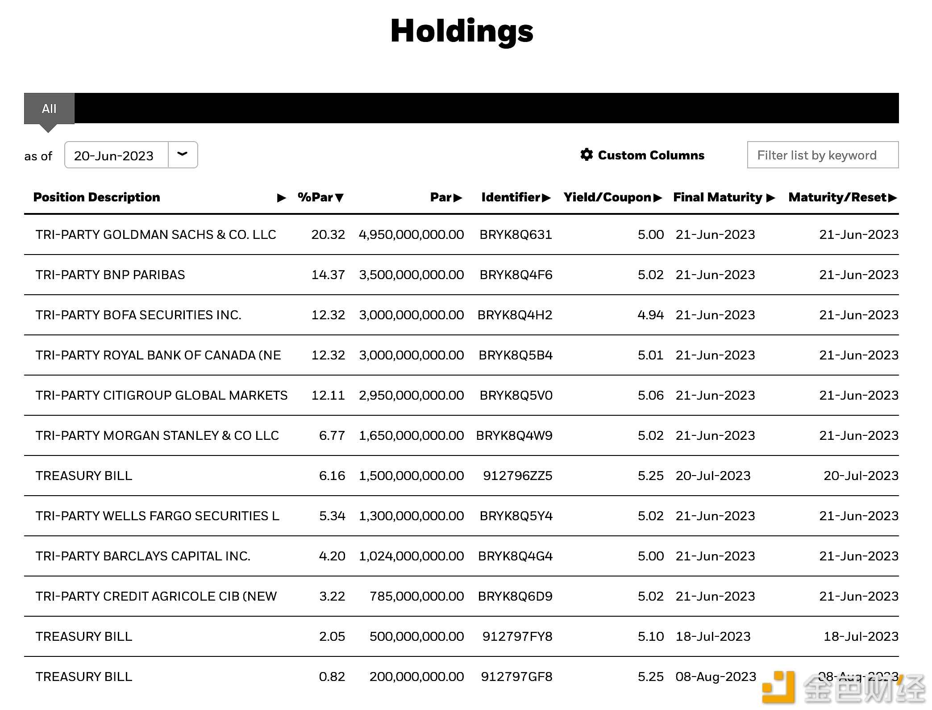Click %Par value 20.32

pyautogui.click(x=328, y=234)
